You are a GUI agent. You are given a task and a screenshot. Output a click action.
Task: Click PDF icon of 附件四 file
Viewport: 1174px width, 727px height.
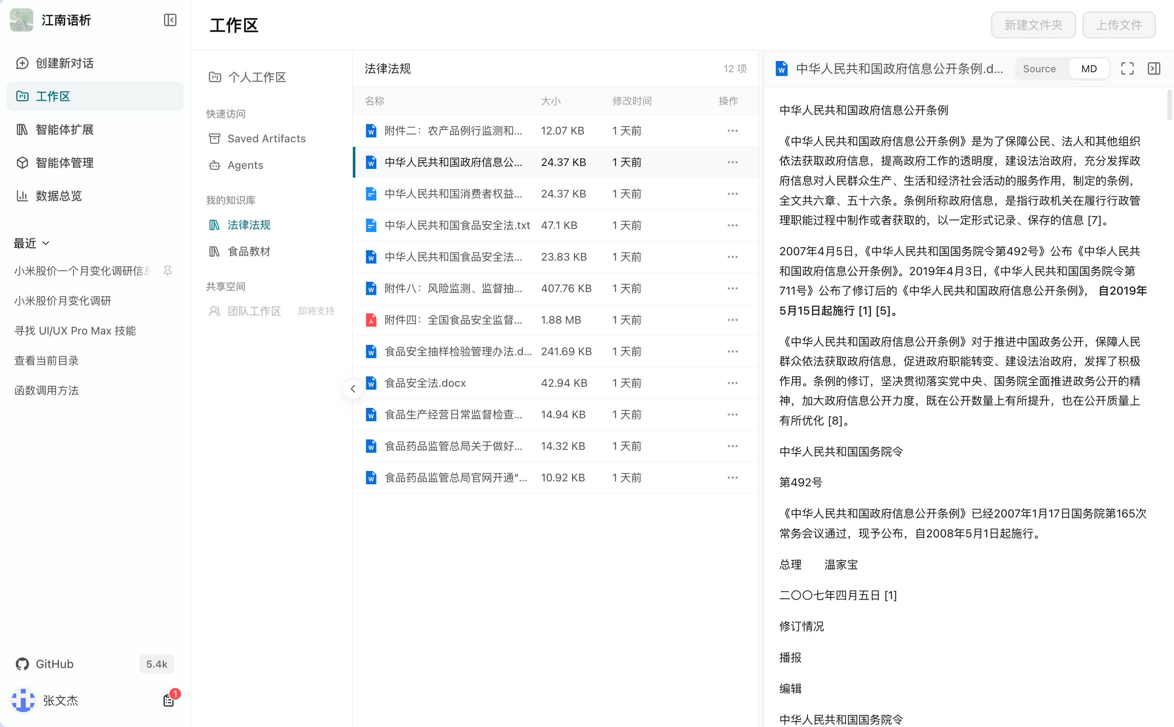[x=371, y=320]
